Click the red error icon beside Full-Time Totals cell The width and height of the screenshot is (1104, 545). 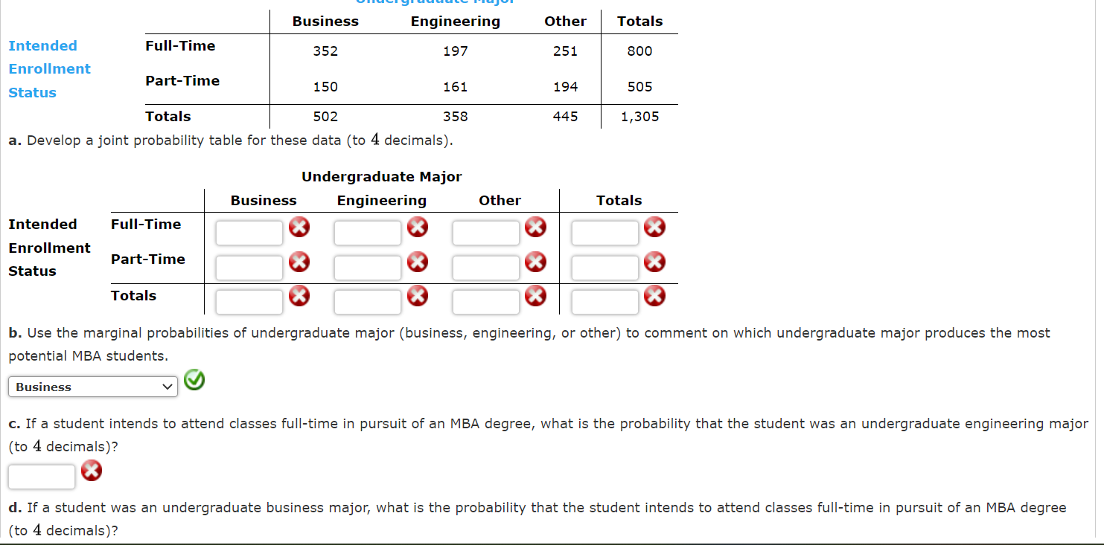tap(655, 227)
